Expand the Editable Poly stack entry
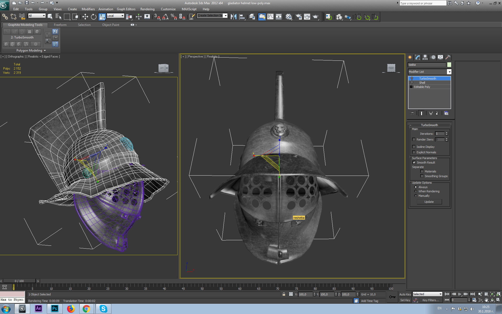The width and height of the screenshot is (502, 314). tap(411, 87)
